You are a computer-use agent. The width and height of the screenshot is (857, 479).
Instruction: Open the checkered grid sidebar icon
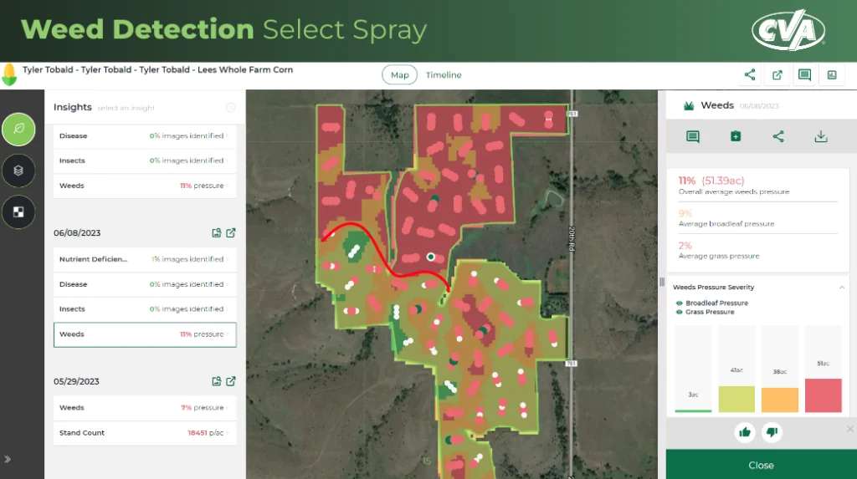click(x=18, y=212)
